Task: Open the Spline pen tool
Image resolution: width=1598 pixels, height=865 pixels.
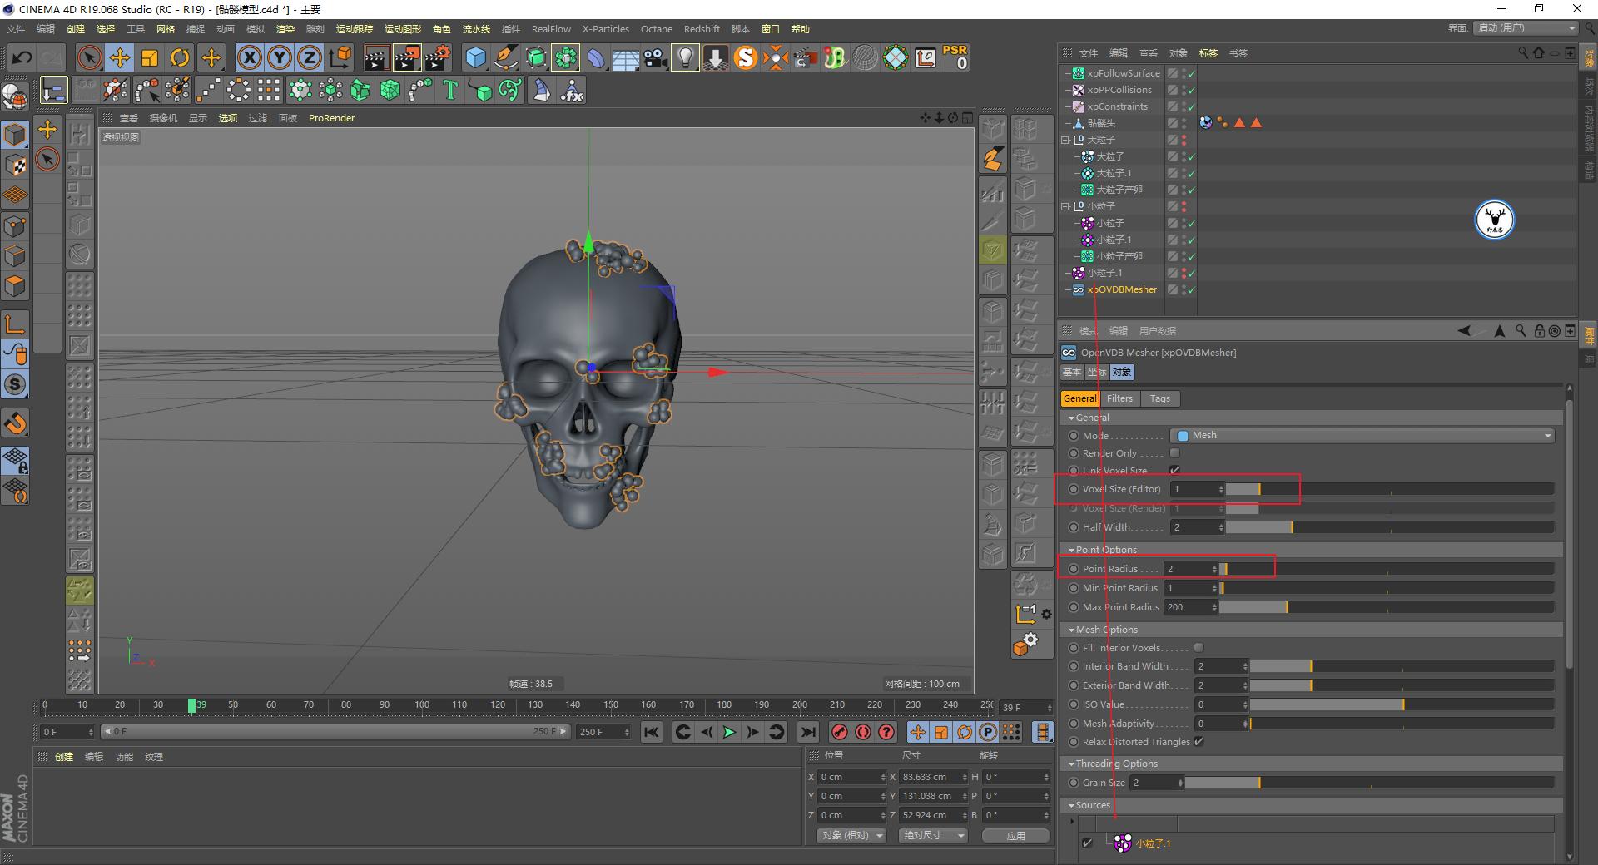Action: pos(505,58)
